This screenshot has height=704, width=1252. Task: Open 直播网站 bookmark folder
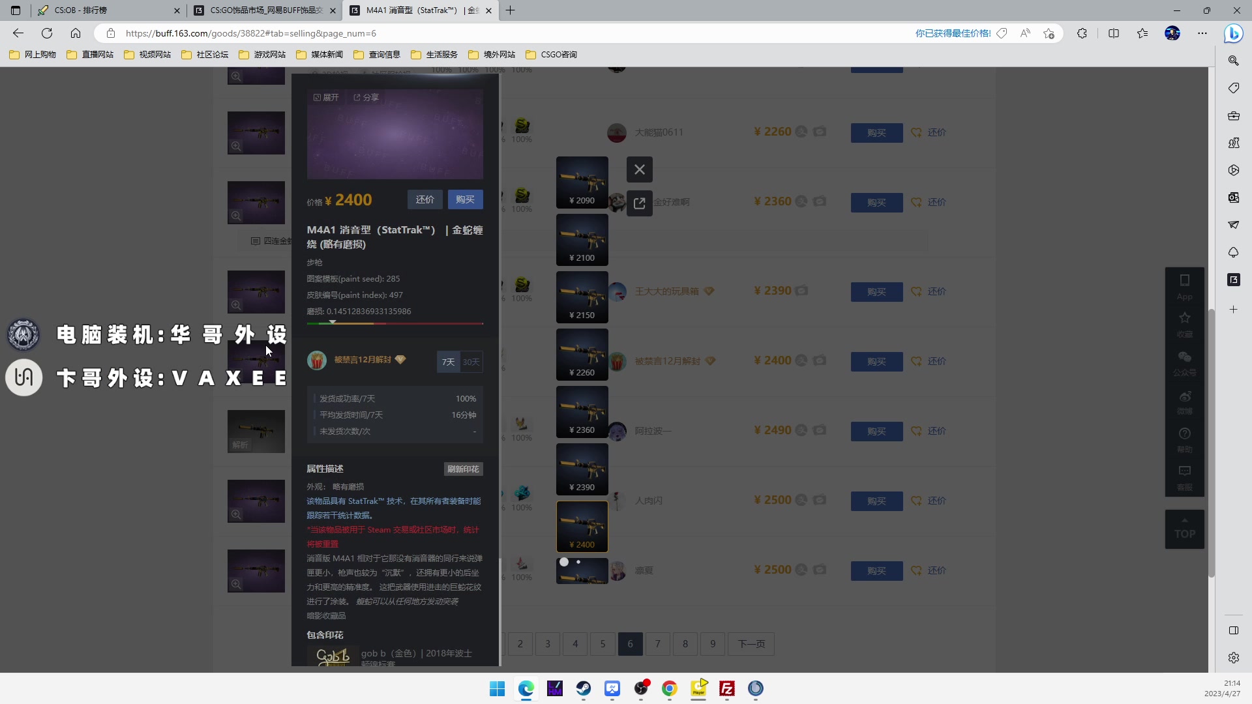(90, 55)
